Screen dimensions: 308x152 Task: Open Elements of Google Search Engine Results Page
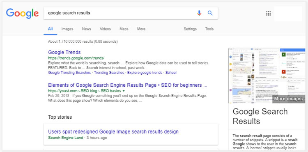pyautogui.click(x=128, y=85)
